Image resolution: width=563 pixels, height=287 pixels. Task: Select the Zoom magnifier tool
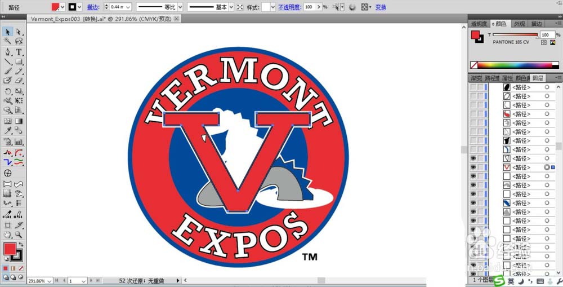[x=19, y=235]
